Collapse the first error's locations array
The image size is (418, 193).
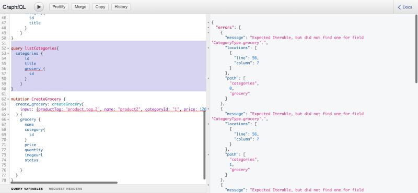click(208, 48)
